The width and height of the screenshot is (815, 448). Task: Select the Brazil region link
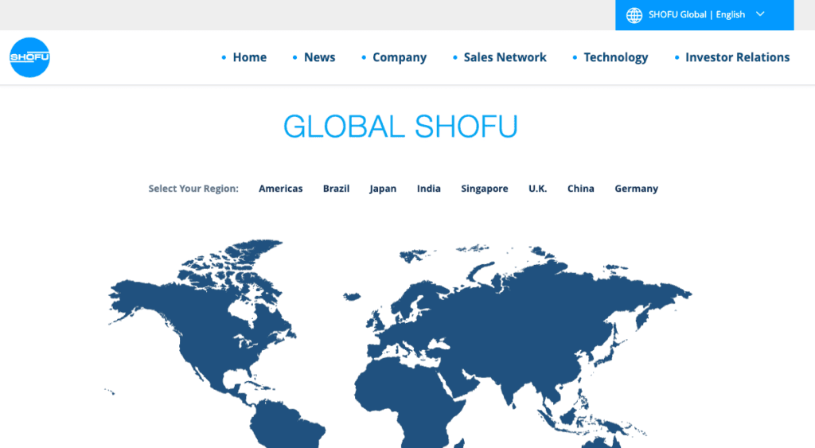[x=337, y=189]
